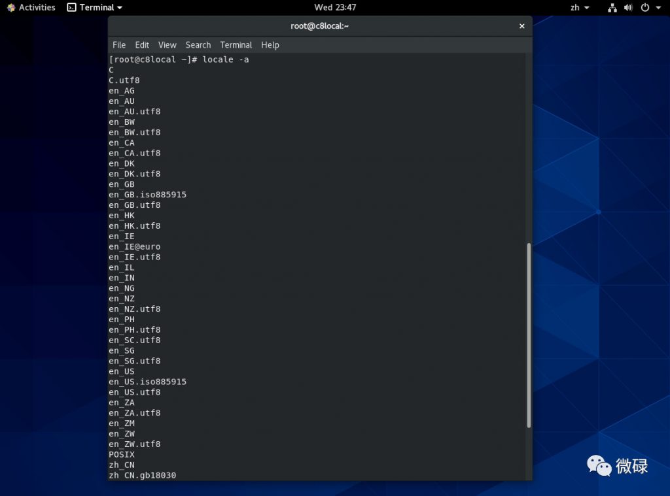Open the File menu

119,45
